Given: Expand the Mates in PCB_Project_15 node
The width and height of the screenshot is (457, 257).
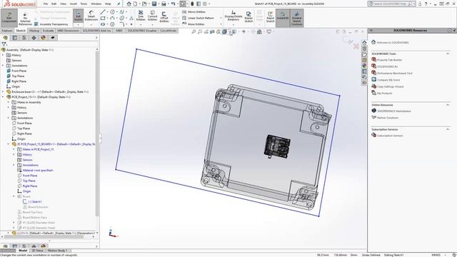Looking at the screenshot, I should click(14, 149).
